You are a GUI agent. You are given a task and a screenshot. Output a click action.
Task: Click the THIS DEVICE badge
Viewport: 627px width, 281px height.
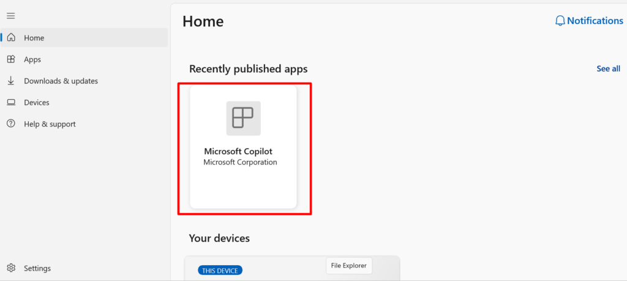pos(220,271)
